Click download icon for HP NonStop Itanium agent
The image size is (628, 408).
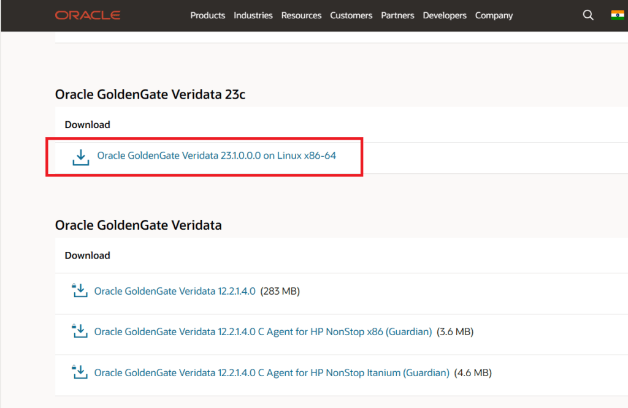click(80, 372)
